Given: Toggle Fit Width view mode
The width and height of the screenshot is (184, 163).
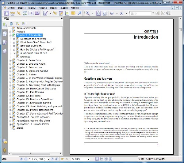Looking at the screenshot, I should (105, 13).
